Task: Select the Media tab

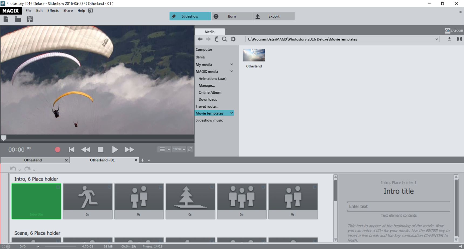Action: click(210, 32)
